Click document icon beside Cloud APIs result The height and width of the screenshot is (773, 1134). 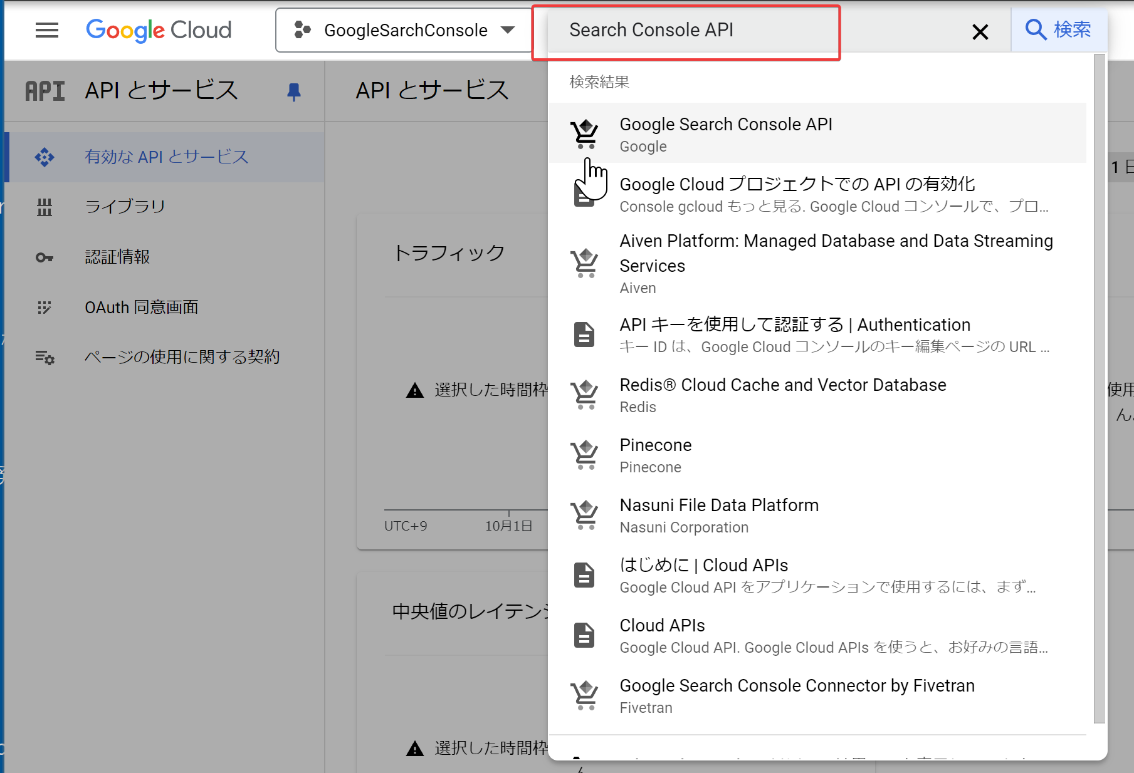pos(584,635)
